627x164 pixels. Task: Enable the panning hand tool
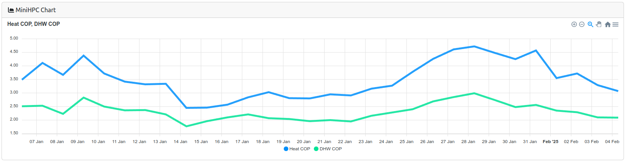pyautogui.click(x=599, y=24)
